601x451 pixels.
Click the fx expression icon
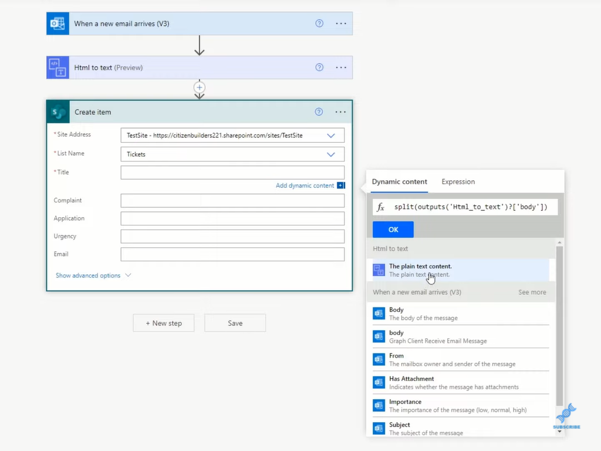point(380,207)
